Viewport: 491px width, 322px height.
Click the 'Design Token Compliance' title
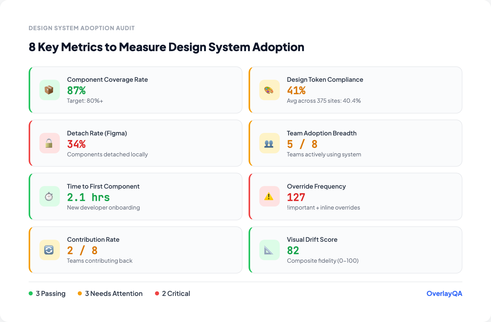(x=325, y=79)
